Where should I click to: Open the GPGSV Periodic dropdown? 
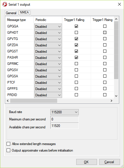48,70
